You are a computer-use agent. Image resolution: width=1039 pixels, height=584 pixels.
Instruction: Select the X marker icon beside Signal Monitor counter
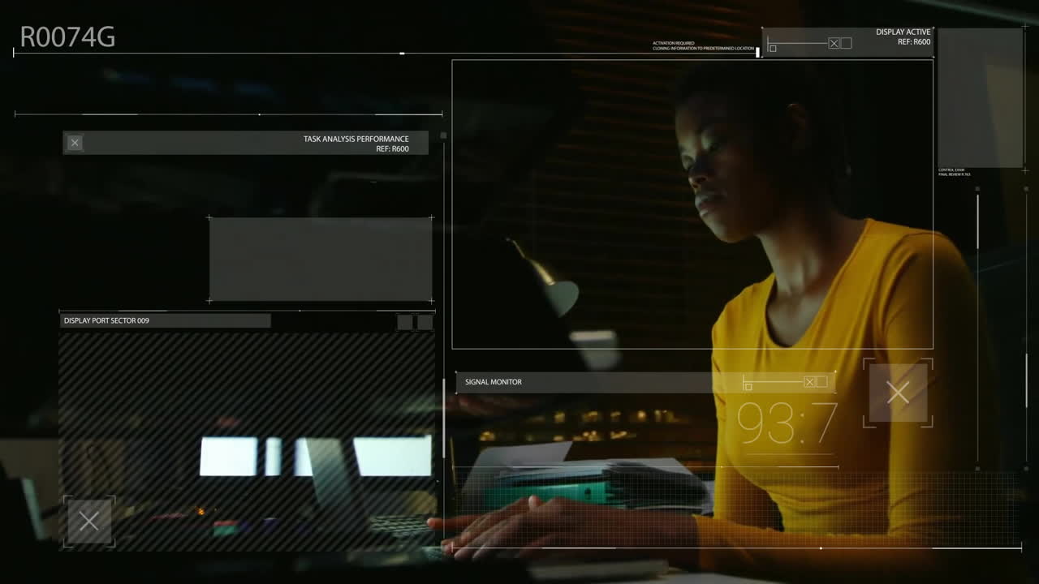(x=898, y=393)
